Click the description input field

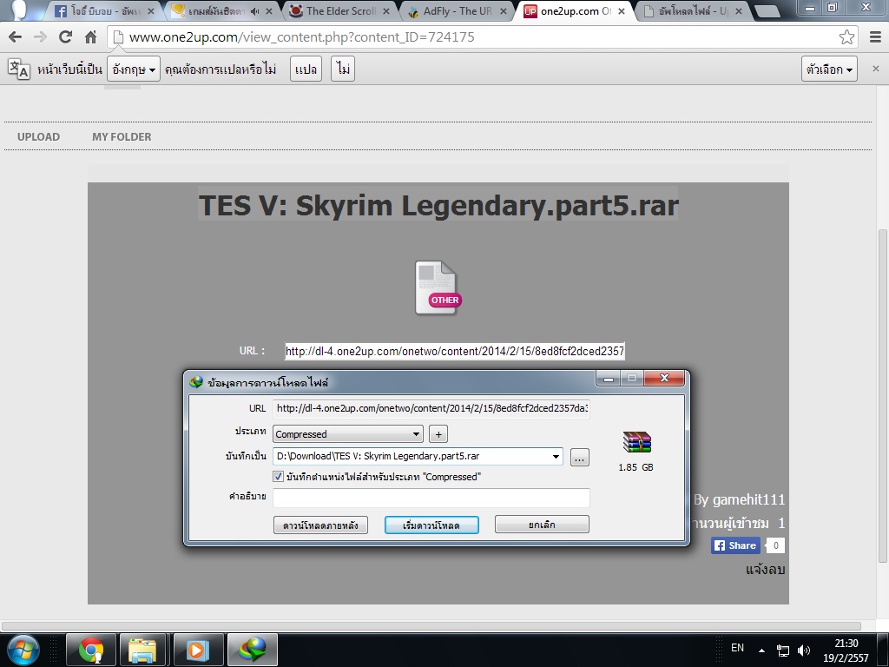(431, 498)
